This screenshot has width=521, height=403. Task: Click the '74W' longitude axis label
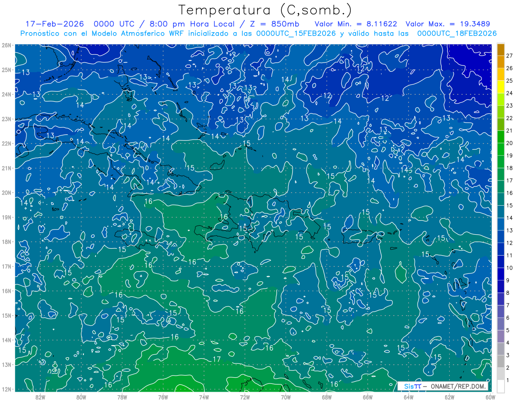pos(204,397)
